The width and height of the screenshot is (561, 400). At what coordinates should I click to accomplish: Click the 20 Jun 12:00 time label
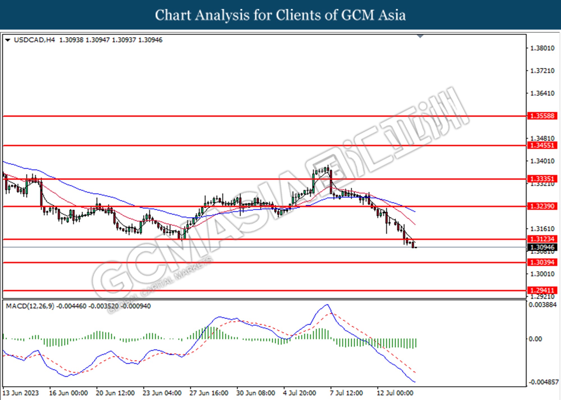(115, 393)
